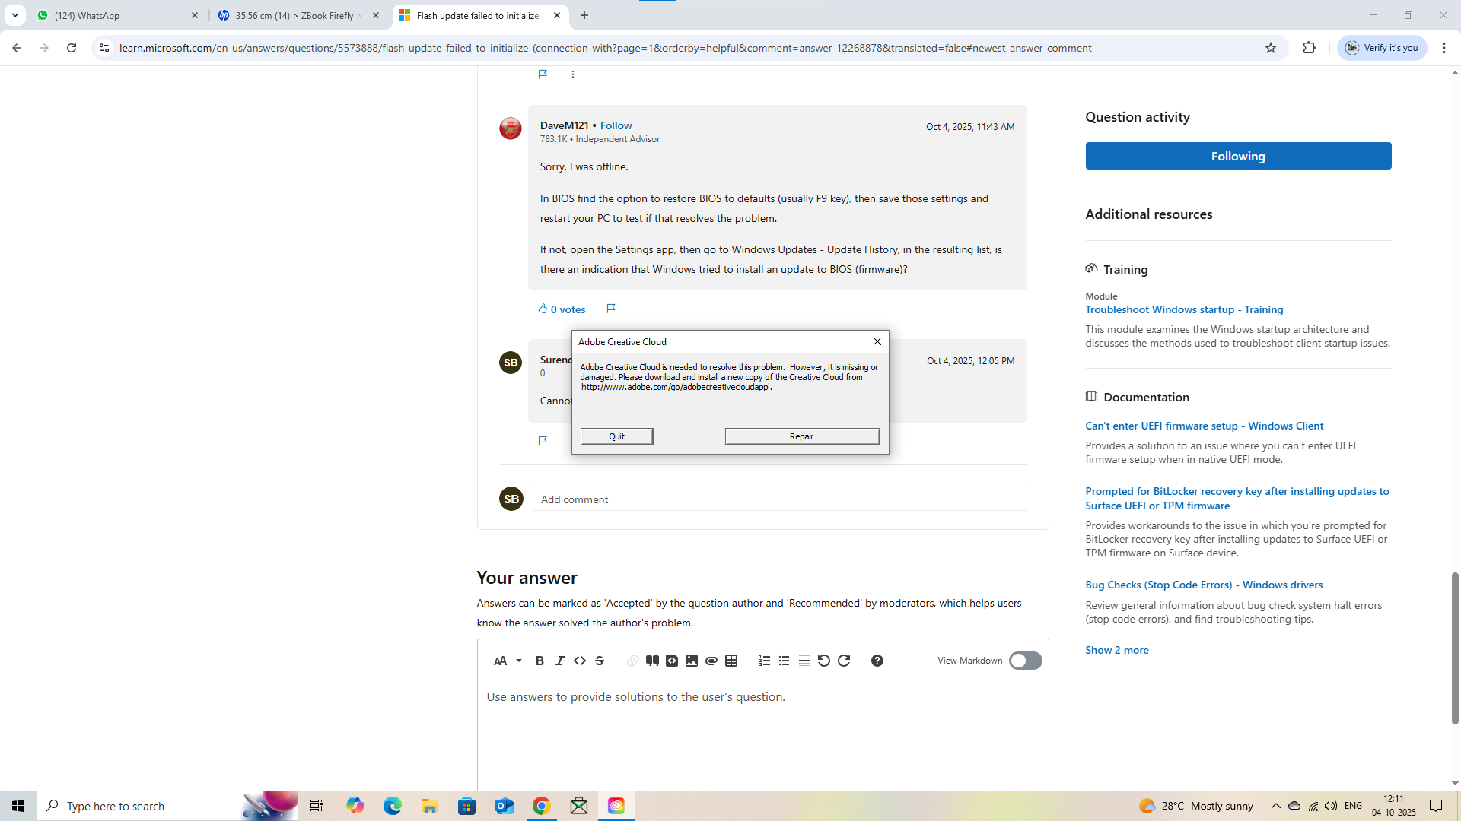The image size is (1461, 821).
Task: Upvote DaveM121's comment with thumbs-up
Action: point(543,309)
